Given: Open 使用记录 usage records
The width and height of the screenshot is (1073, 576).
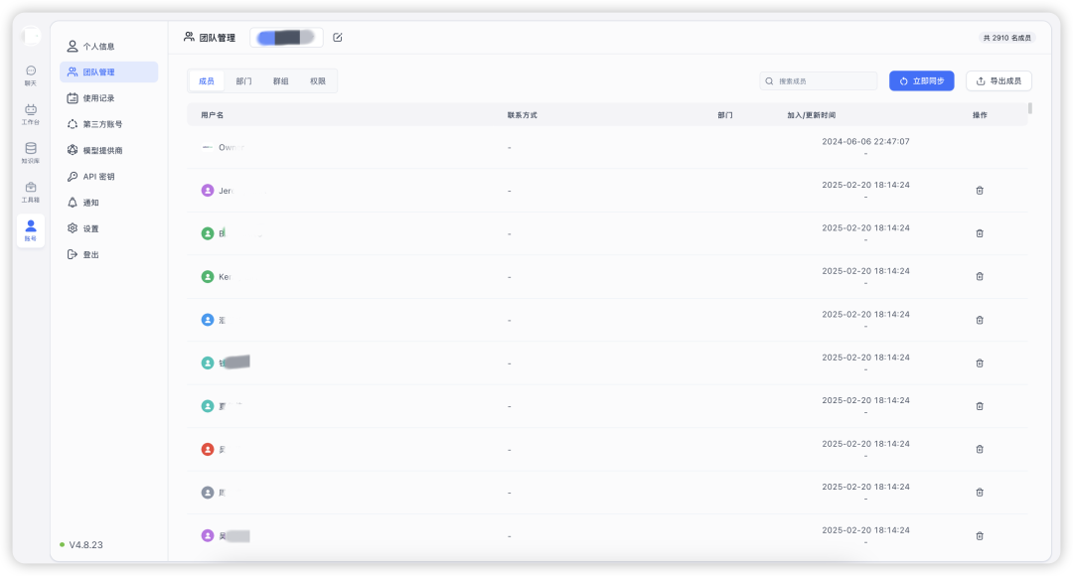Looking at the screenshot, I should 108,98.
